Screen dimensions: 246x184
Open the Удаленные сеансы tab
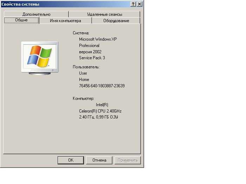click(104, 14)
